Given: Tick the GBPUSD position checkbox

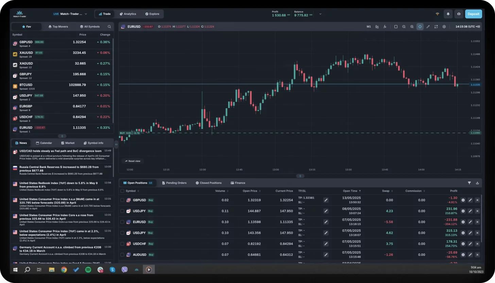Looking at the screenshot, I should click(122, 200).
